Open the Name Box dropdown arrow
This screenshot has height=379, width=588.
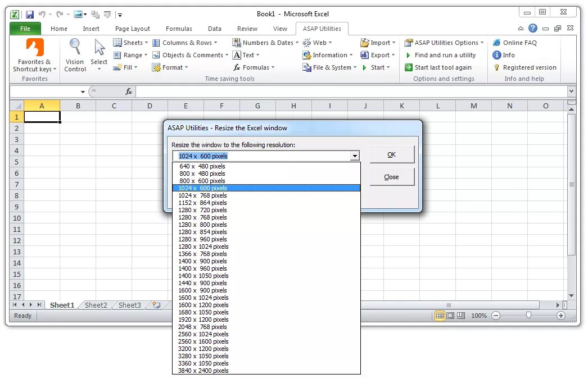pos(83,92)
